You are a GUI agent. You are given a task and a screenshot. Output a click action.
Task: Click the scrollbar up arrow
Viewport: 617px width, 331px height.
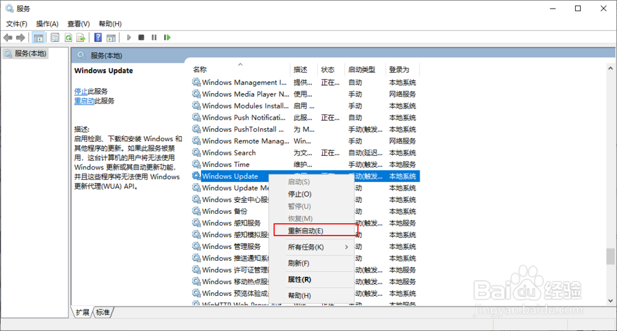(x=610, y=68)
